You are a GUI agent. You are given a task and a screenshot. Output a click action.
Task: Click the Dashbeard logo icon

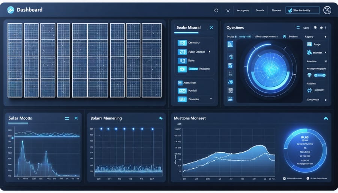(11, 10)
